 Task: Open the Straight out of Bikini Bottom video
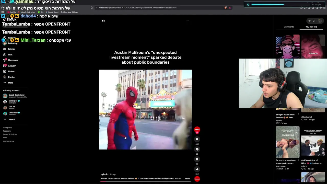click(285, 116)
